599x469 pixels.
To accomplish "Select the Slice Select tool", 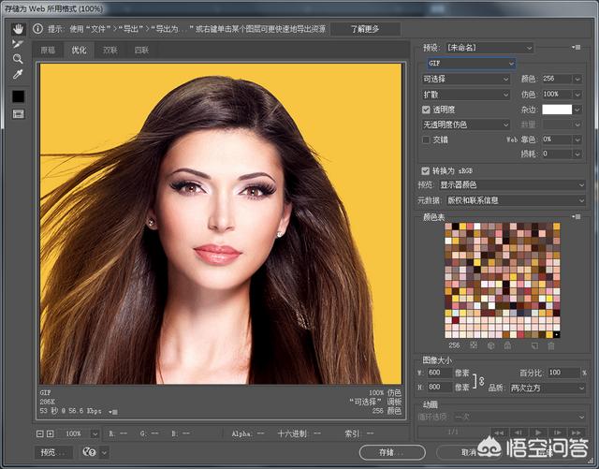I will 18,43.
